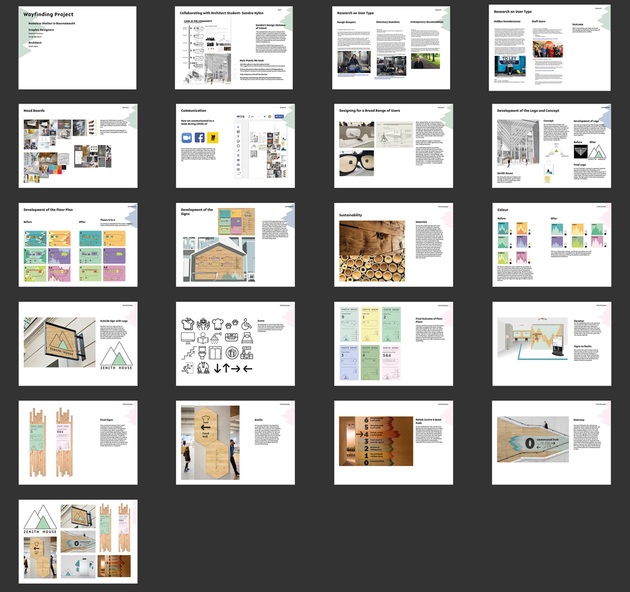Open the Sustainability slide thumbnail
630x592 pixels.
pos(393,246)
